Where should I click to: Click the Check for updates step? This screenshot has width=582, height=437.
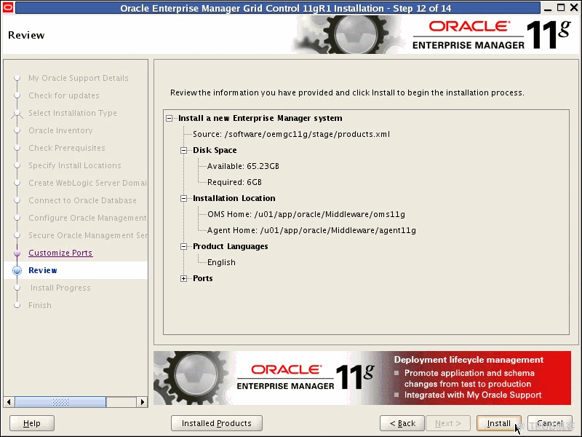point(64,95)
